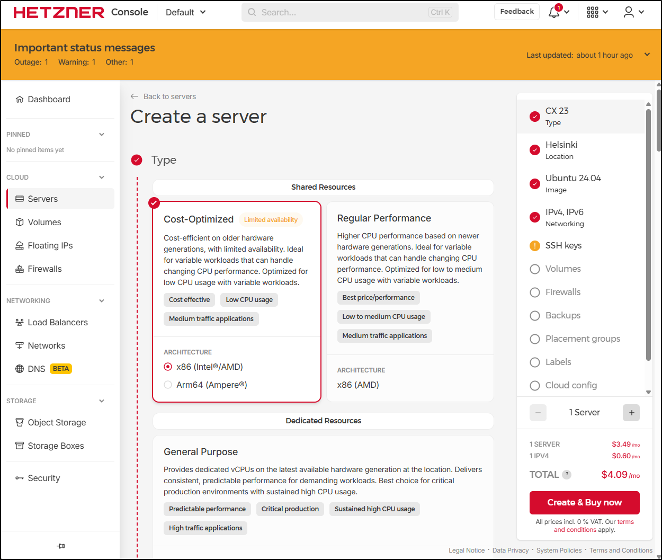
Task: Open Volumes in the sidebar
Action: point(44,223)
